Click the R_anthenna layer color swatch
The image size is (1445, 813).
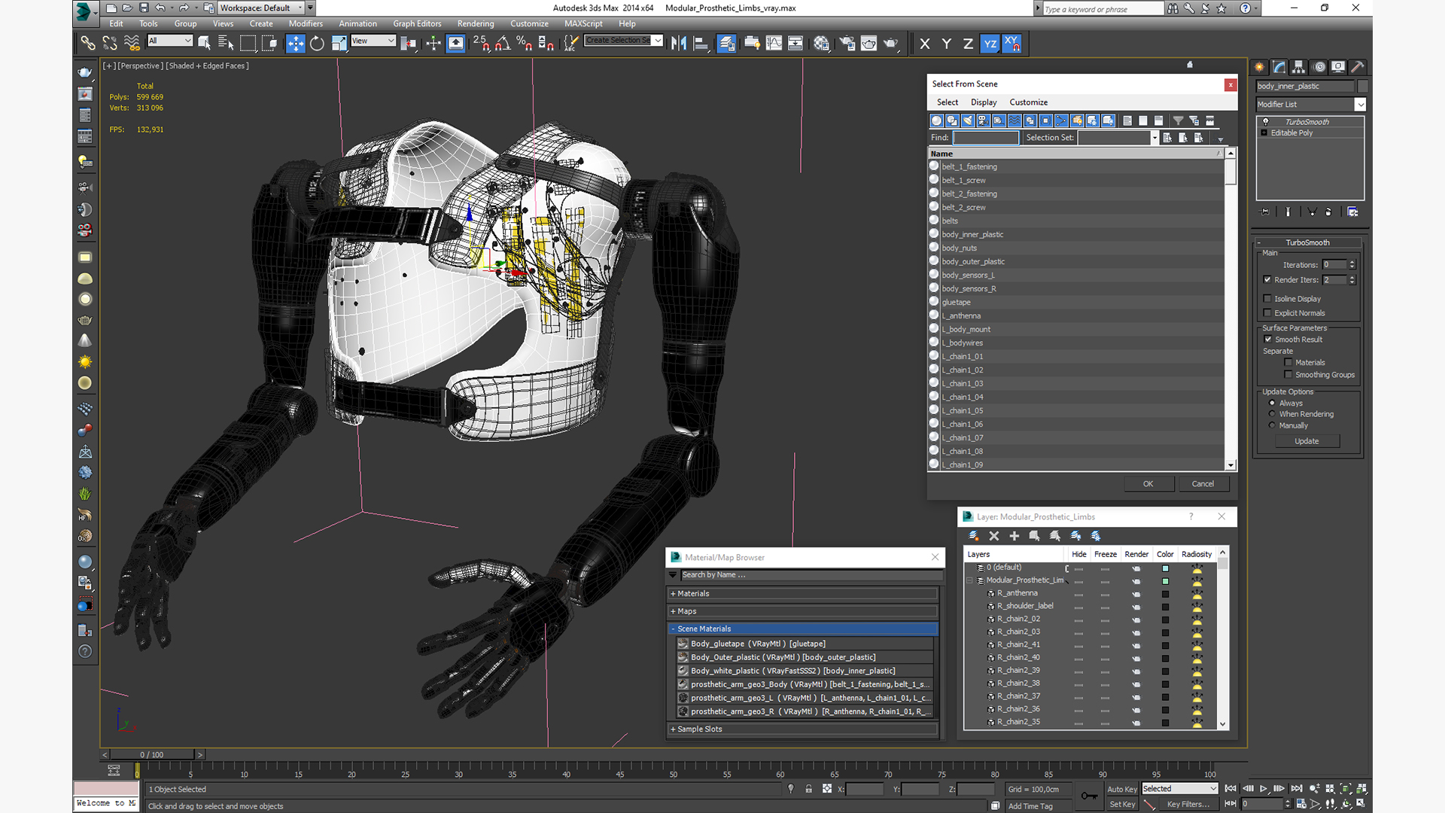click(x=1165, y=594)
